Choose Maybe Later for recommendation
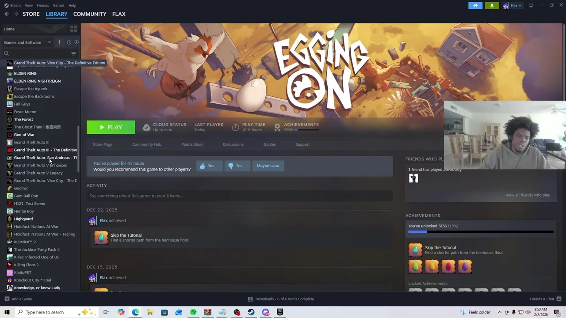This screenshot has width=566, height=318. coord(268,166)
